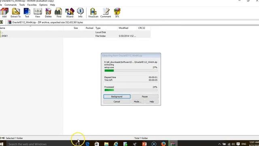Click the Extract To toolbar icon

point(16,13)
